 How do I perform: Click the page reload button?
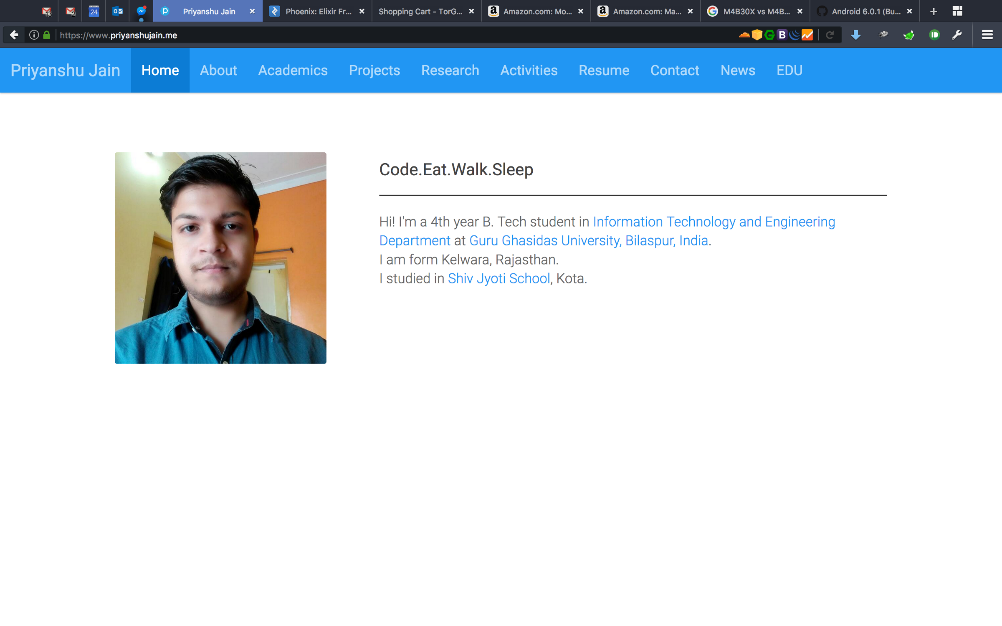point(830,35)
